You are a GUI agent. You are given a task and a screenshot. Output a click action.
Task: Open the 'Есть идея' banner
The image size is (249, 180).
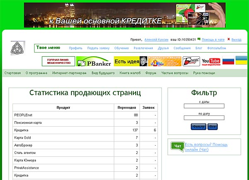point(131,61)
